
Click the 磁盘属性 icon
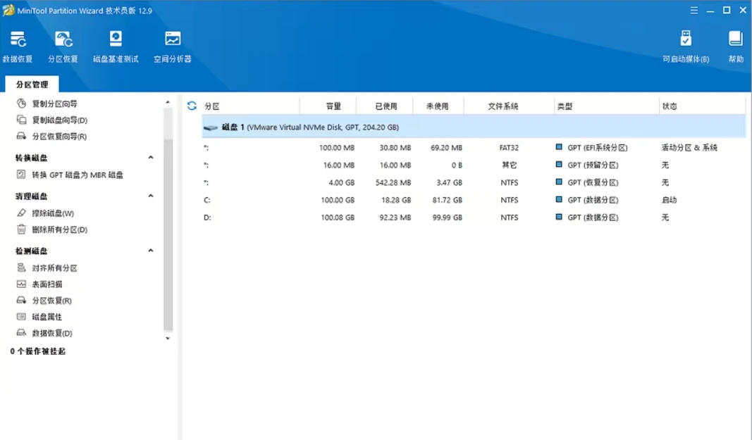[21, 316]
